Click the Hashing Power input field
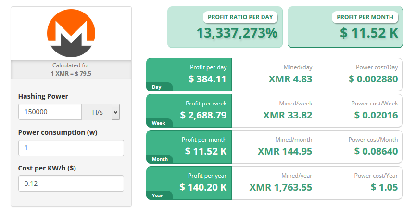Viewport: 415px width, 209px height. coord(50,112)
